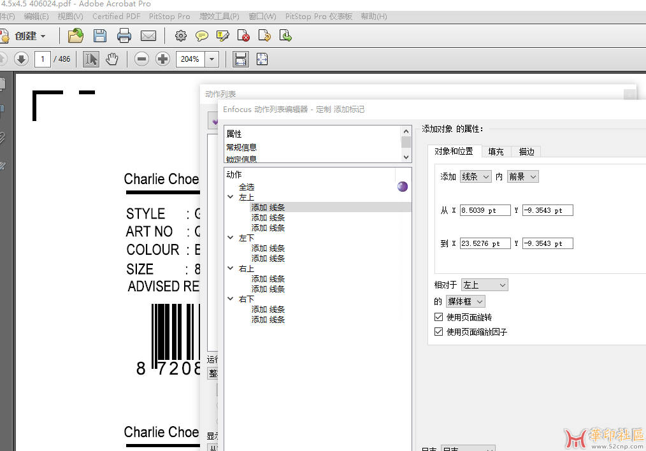Viewport: 646px width, 451px height.
Task: Open the PitStop Pro menu
Action: click(169, 17)
